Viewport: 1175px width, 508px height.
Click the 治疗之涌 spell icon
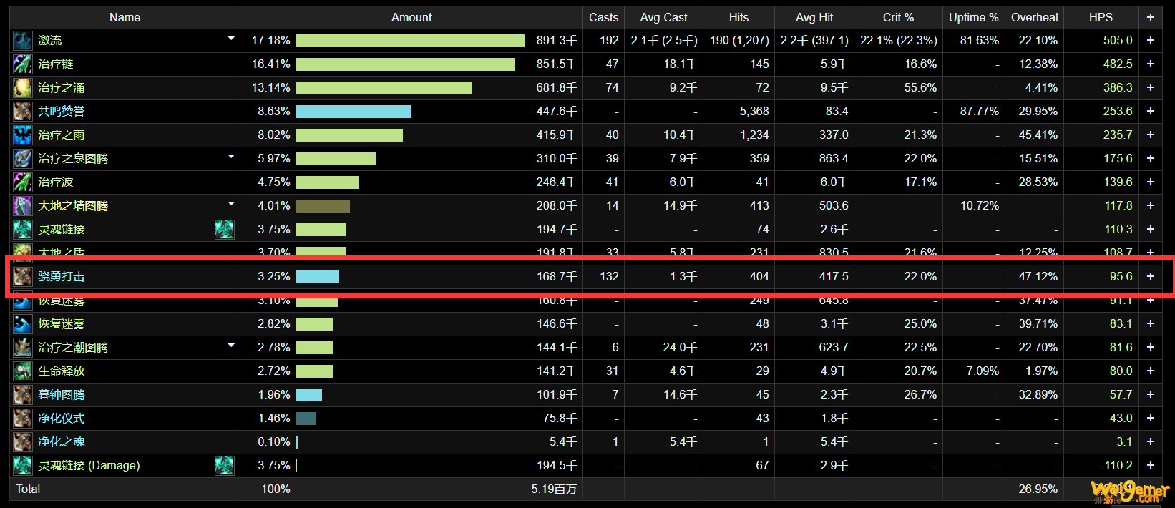pos(23,88)
